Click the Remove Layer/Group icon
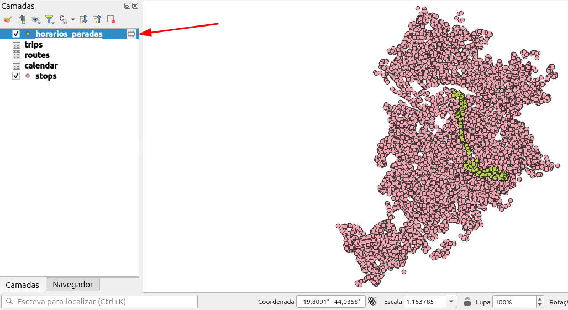Screen dimensions: 568x310 click(x=111, y=19)
